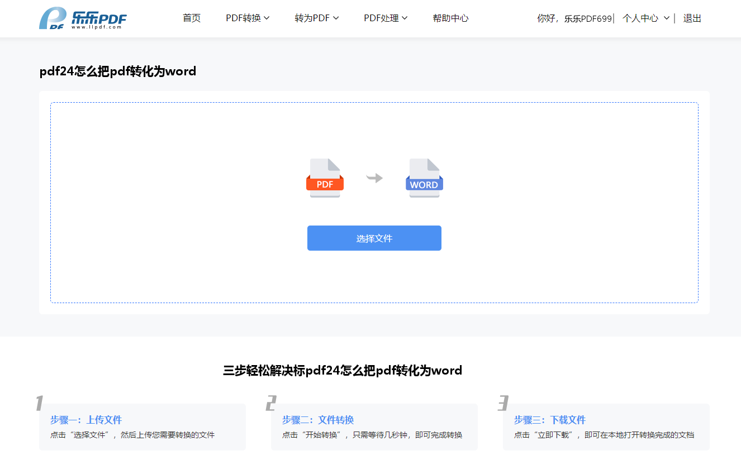The image size is (741, 465).
Task: Click the step one description about 选择文件
Action: point(132,435)
